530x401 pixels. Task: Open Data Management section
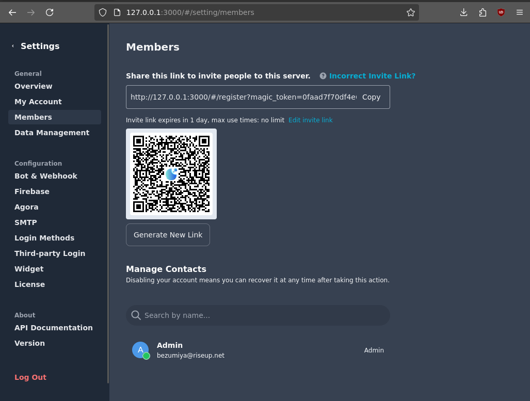pyautogui.click(x=52, y=133)
